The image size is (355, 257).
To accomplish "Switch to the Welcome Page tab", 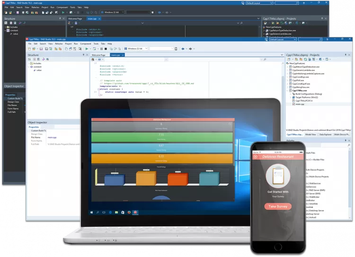I will click(98, 55).
